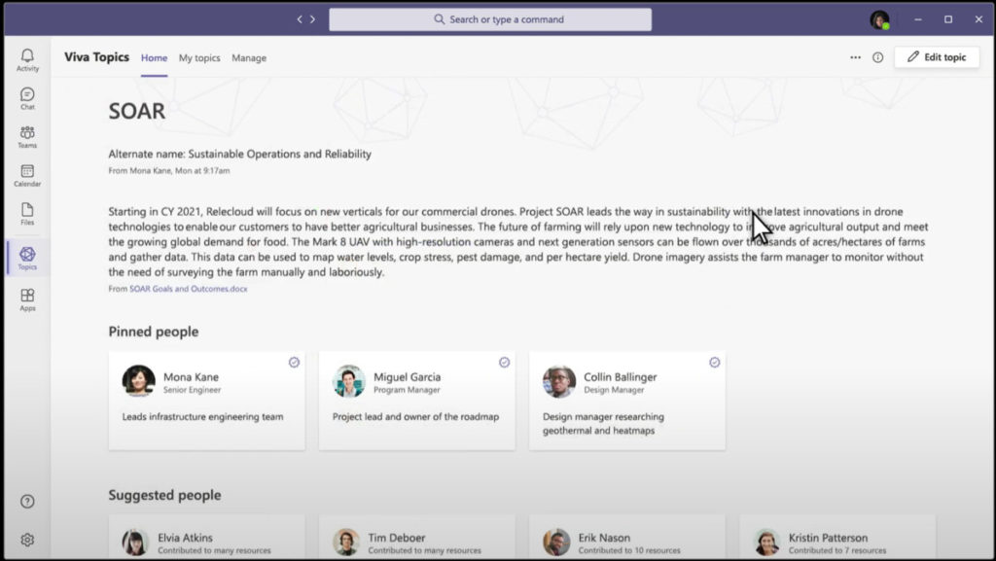
Task: Click Tim Deboer's avatar
Action: [346, 543]
